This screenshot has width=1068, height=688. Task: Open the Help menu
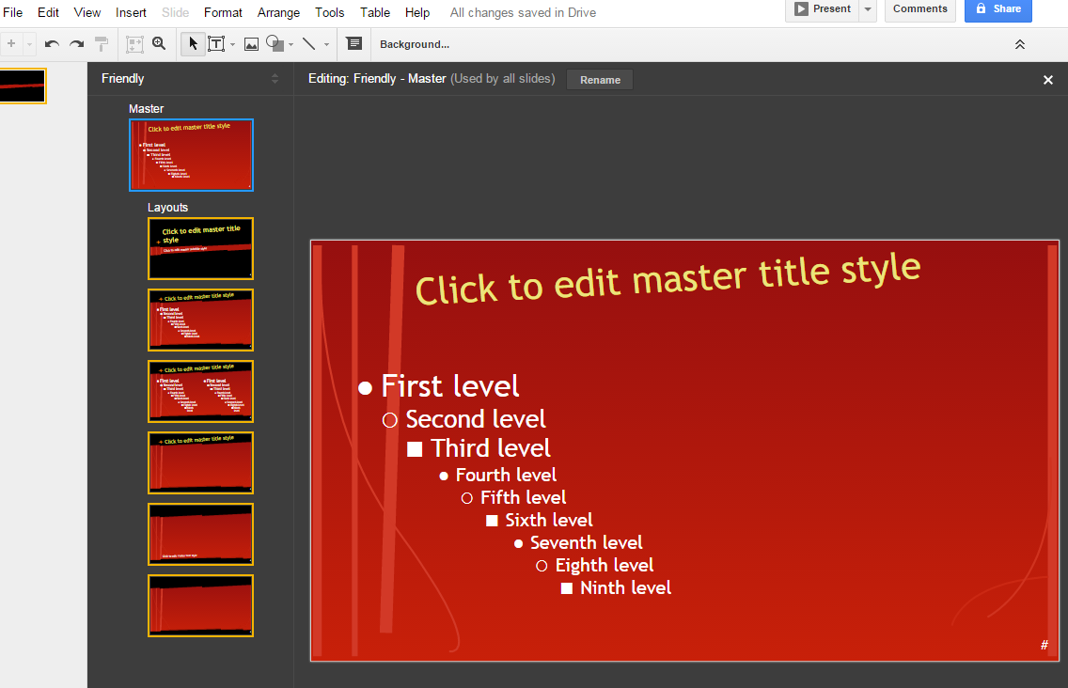416,12
